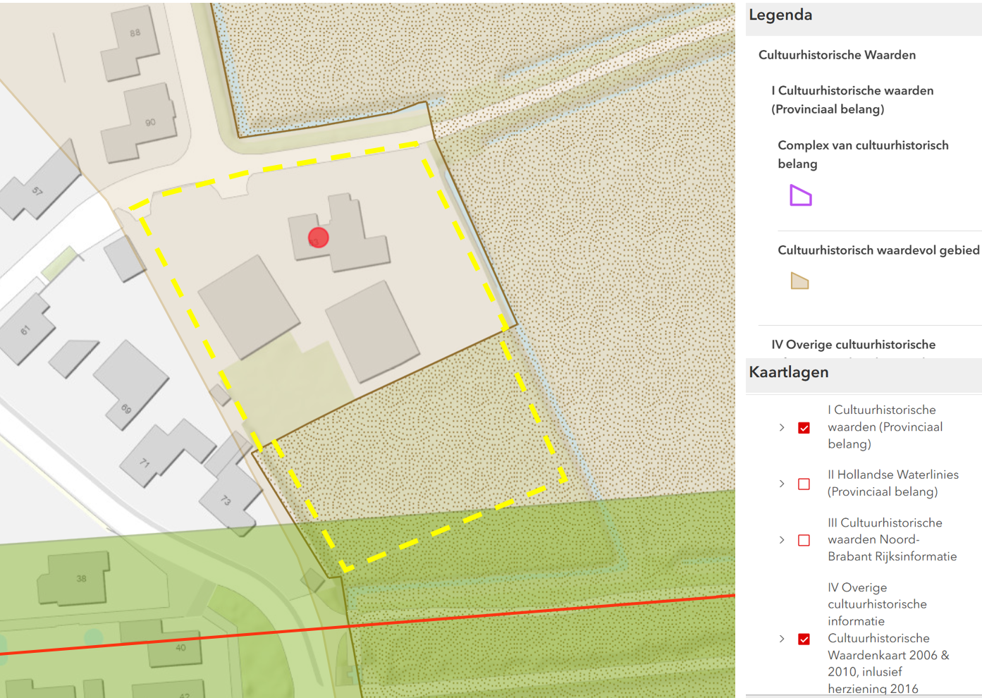Expand II Hollandse Waterlinies layer group
This screenshot has width=982, height=698.
click(x=782, y=484)
